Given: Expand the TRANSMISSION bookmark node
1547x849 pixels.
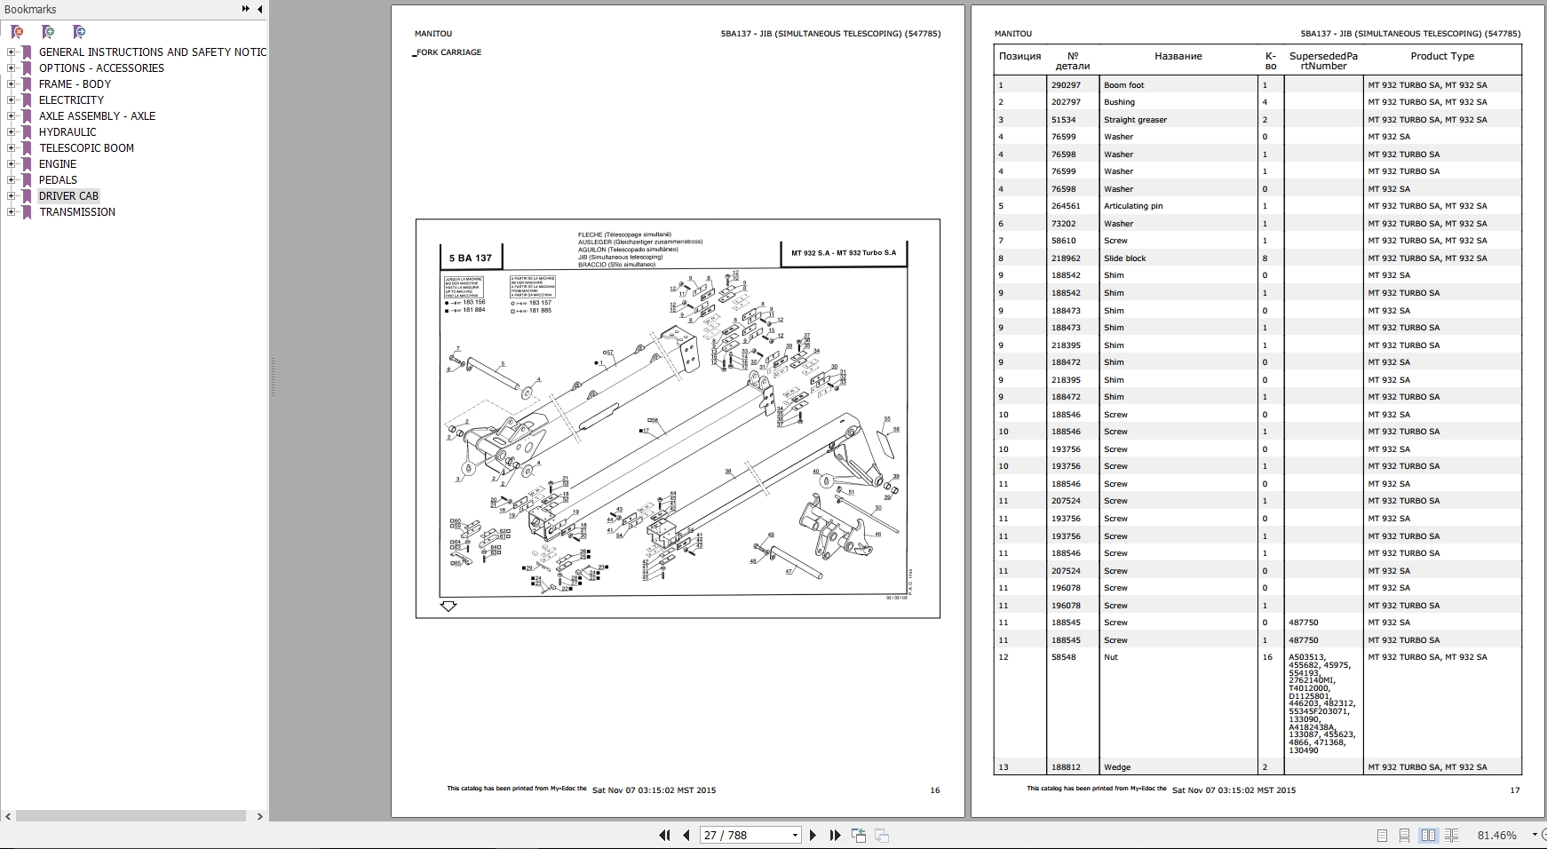Looking at the screenshot, I should pos(11,212).
